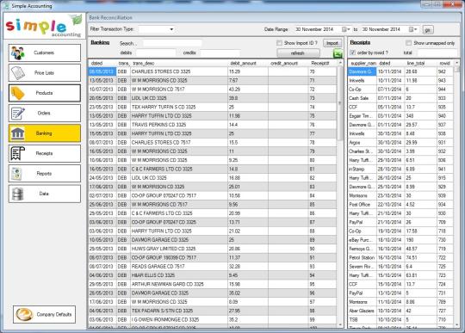Select the Products menu button
The image size is (465, 333).
45,93
